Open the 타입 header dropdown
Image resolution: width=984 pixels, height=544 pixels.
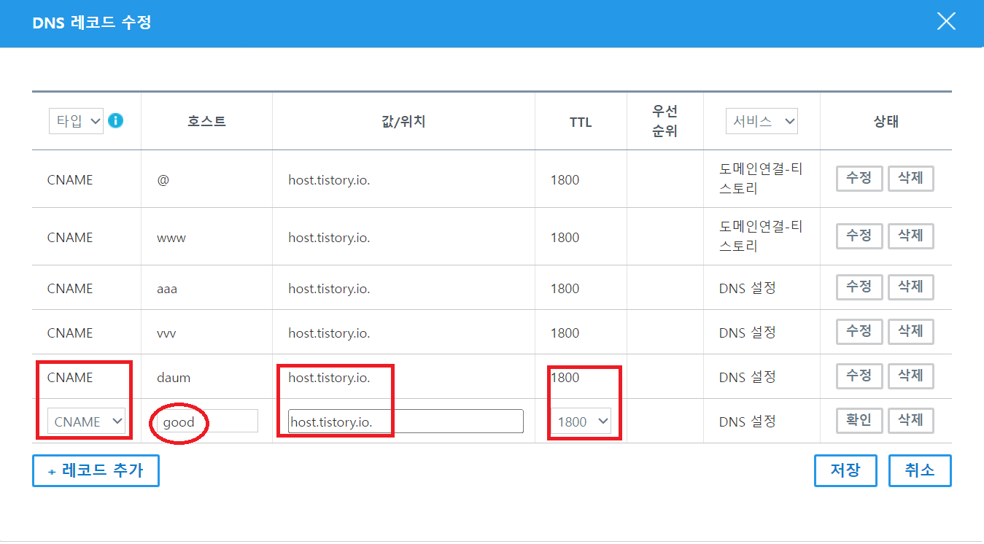tap(77, 121)
